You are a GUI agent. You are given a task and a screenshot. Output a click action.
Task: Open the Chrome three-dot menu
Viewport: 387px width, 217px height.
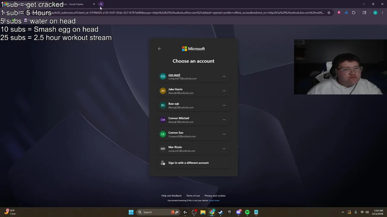[x=383, y=13]
